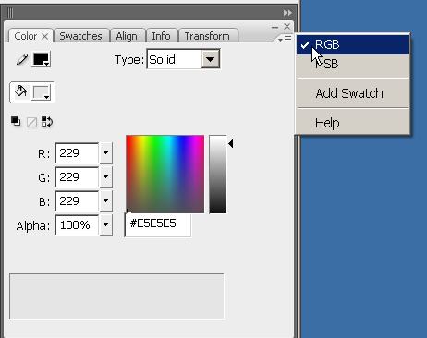Click the B value field

(x=77, y=200)
